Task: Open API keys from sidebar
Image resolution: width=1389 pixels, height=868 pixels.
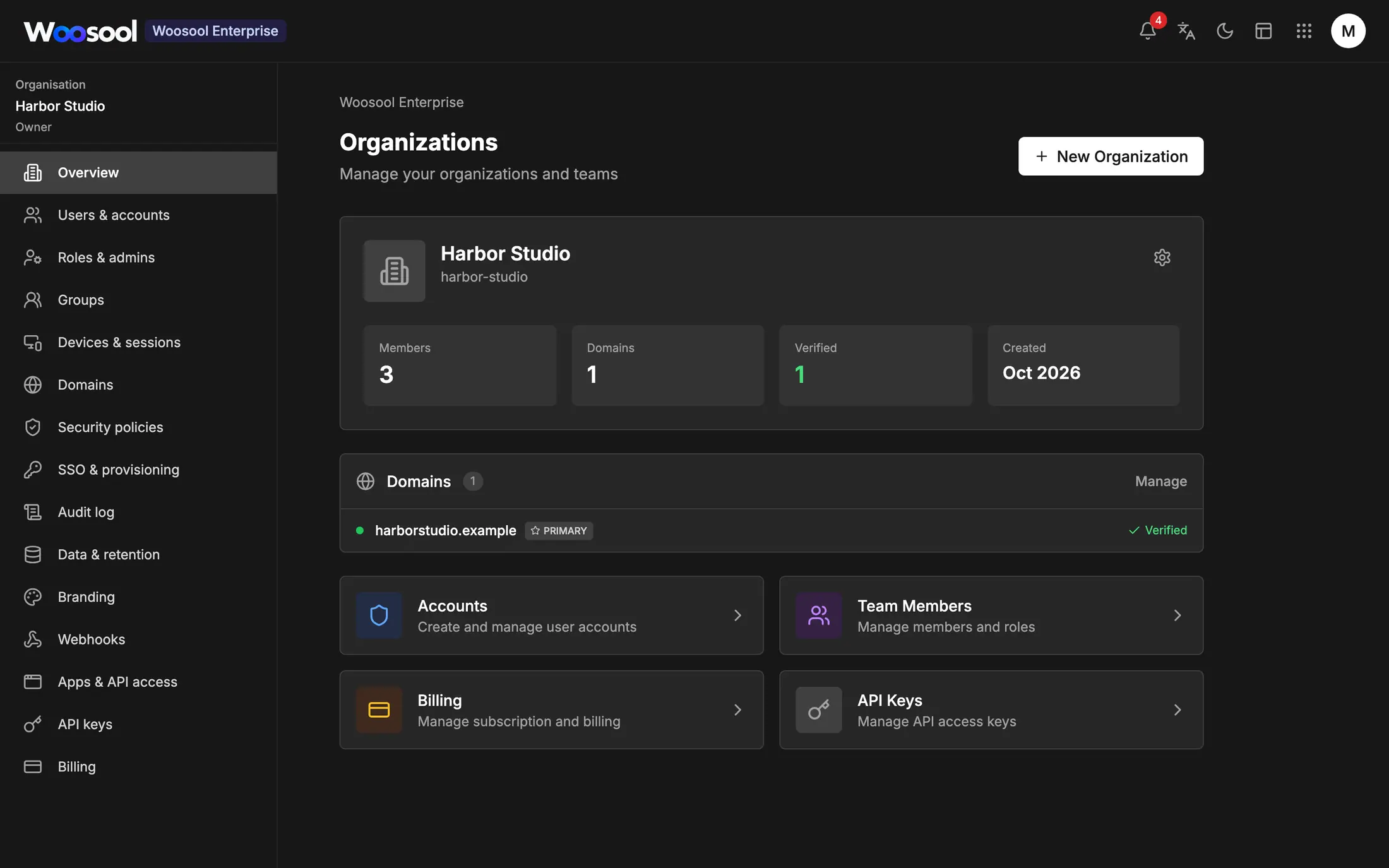Action: pyautogui.click(x=138, y=724)
